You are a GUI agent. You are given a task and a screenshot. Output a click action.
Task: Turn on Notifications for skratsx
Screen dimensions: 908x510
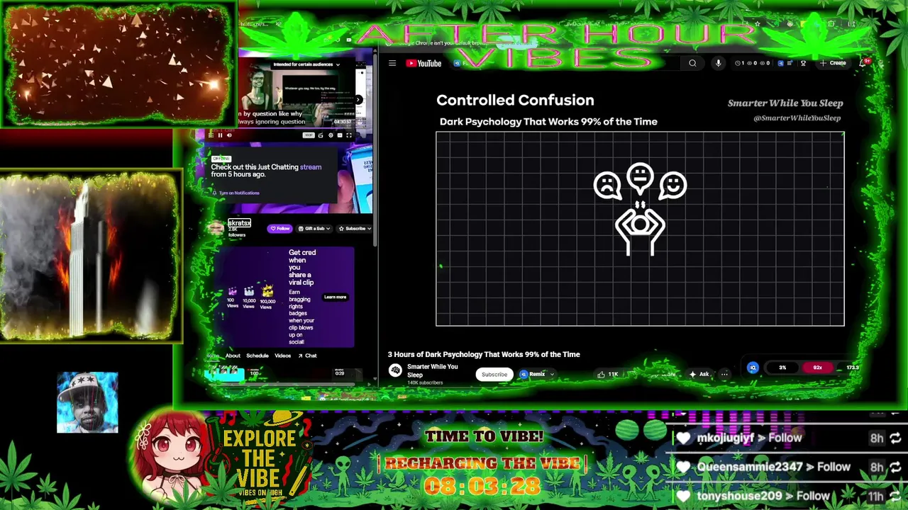(x=235, y=193)
